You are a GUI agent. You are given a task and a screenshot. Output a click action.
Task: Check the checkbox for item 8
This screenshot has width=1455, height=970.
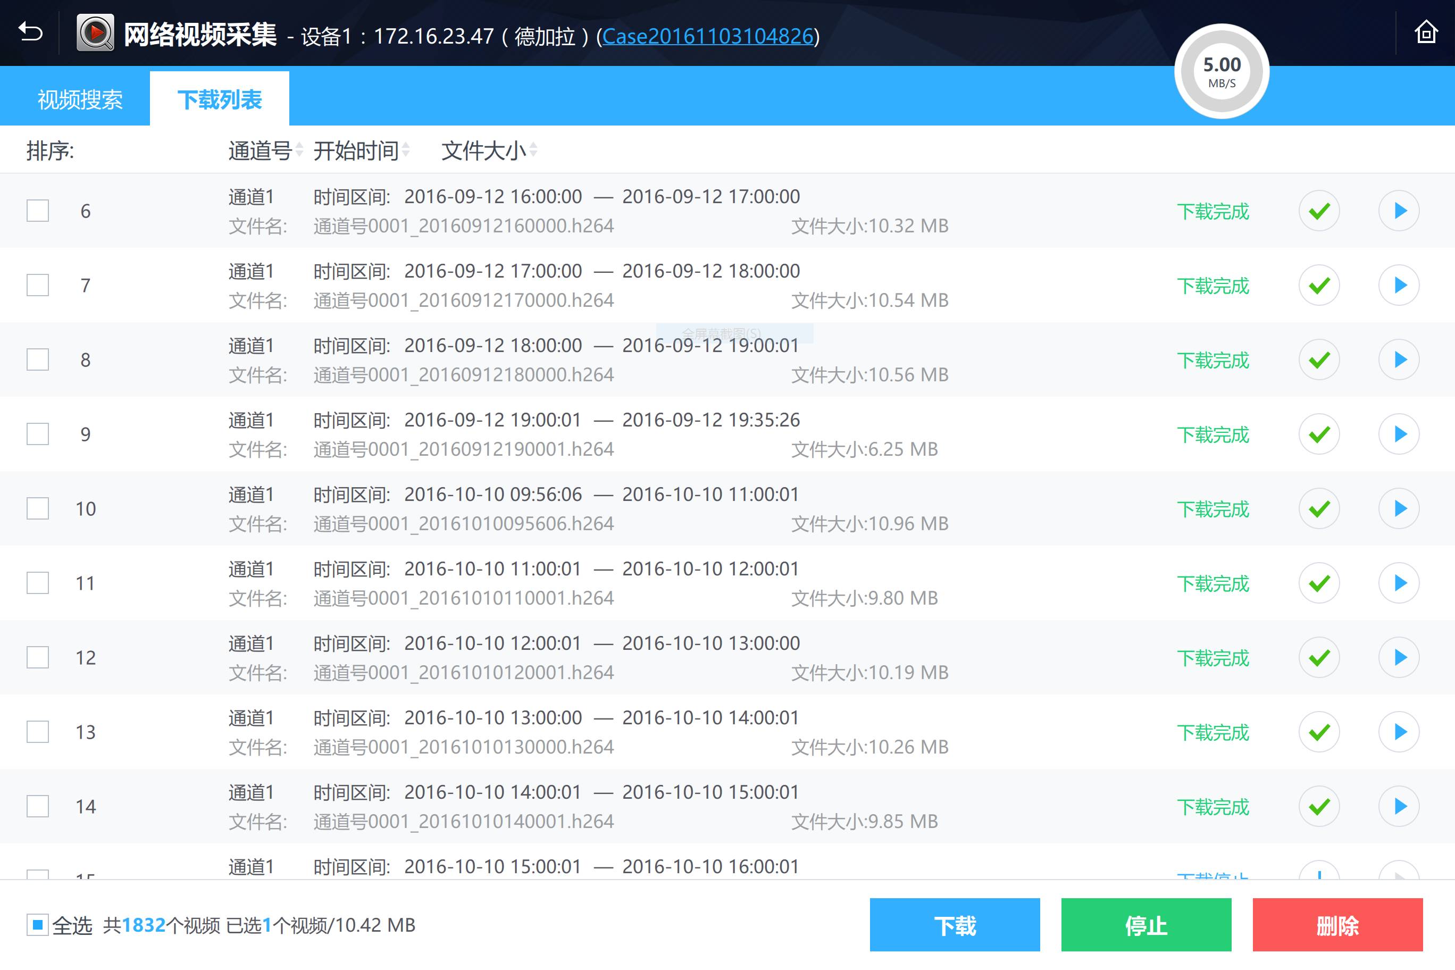click(38, 359)
